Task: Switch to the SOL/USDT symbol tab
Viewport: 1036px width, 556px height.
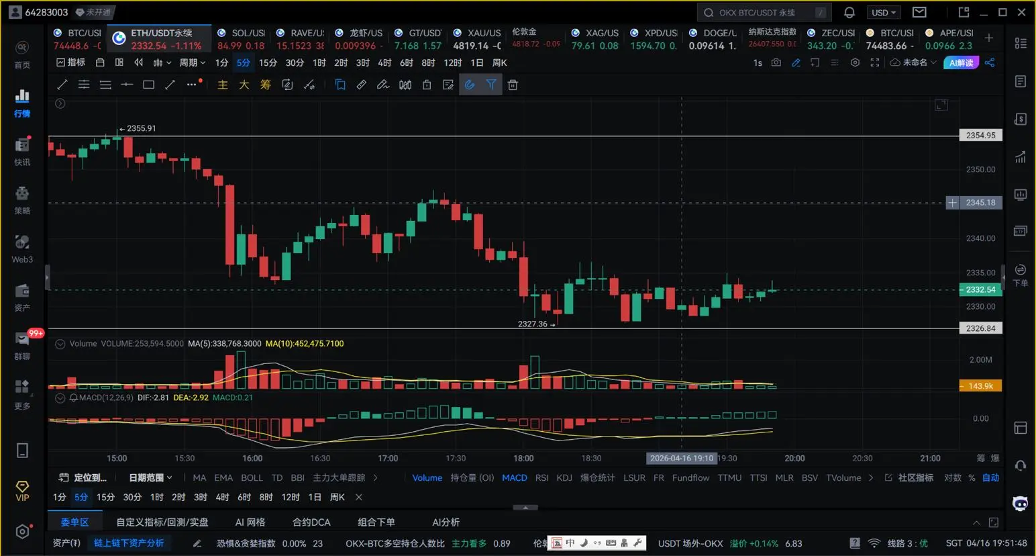Action: click(241, 39)
